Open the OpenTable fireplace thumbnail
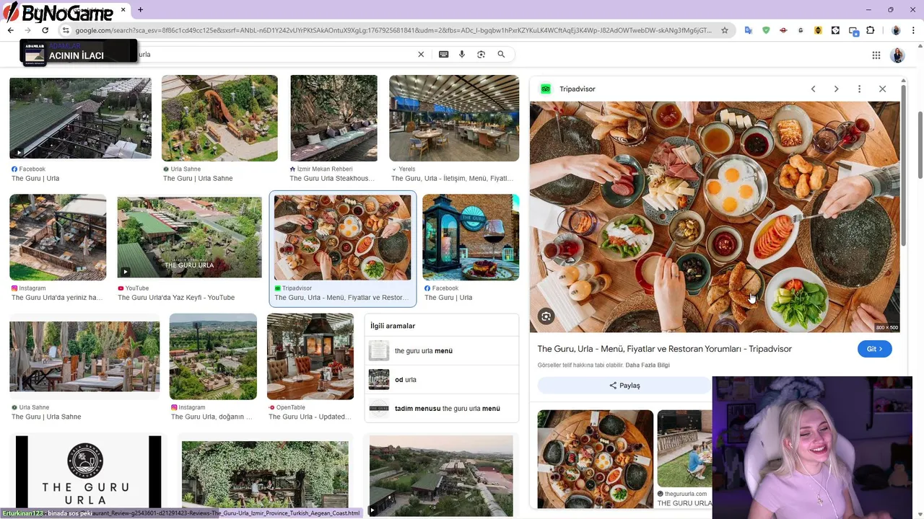Screen dimensions: 924x519 (x=310, y=356)
